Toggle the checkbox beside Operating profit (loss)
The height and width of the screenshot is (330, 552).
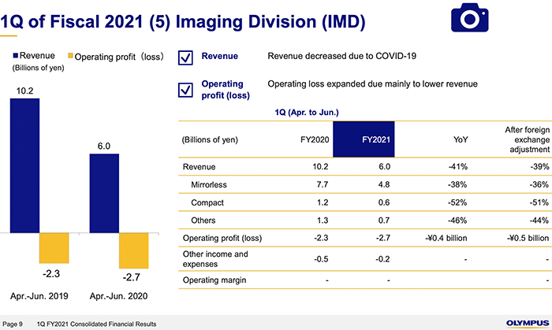187,89
